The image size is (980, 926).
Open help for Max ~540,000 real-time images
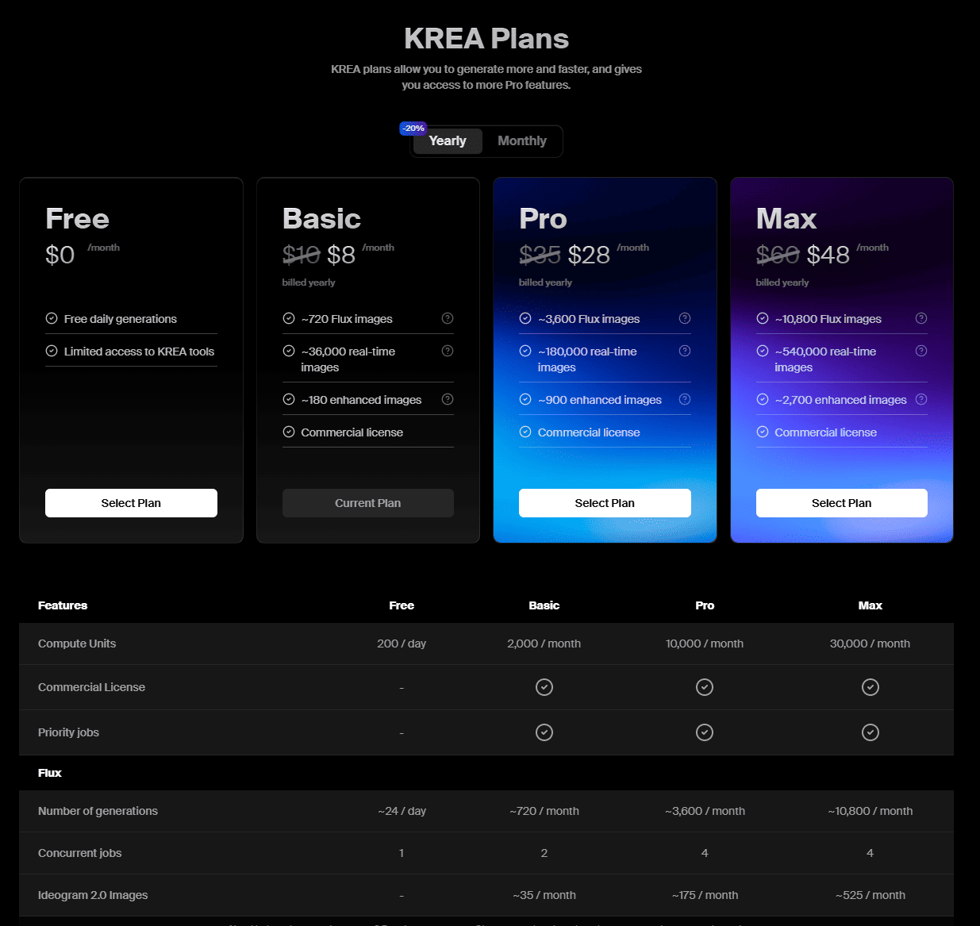tap(921, 351)
